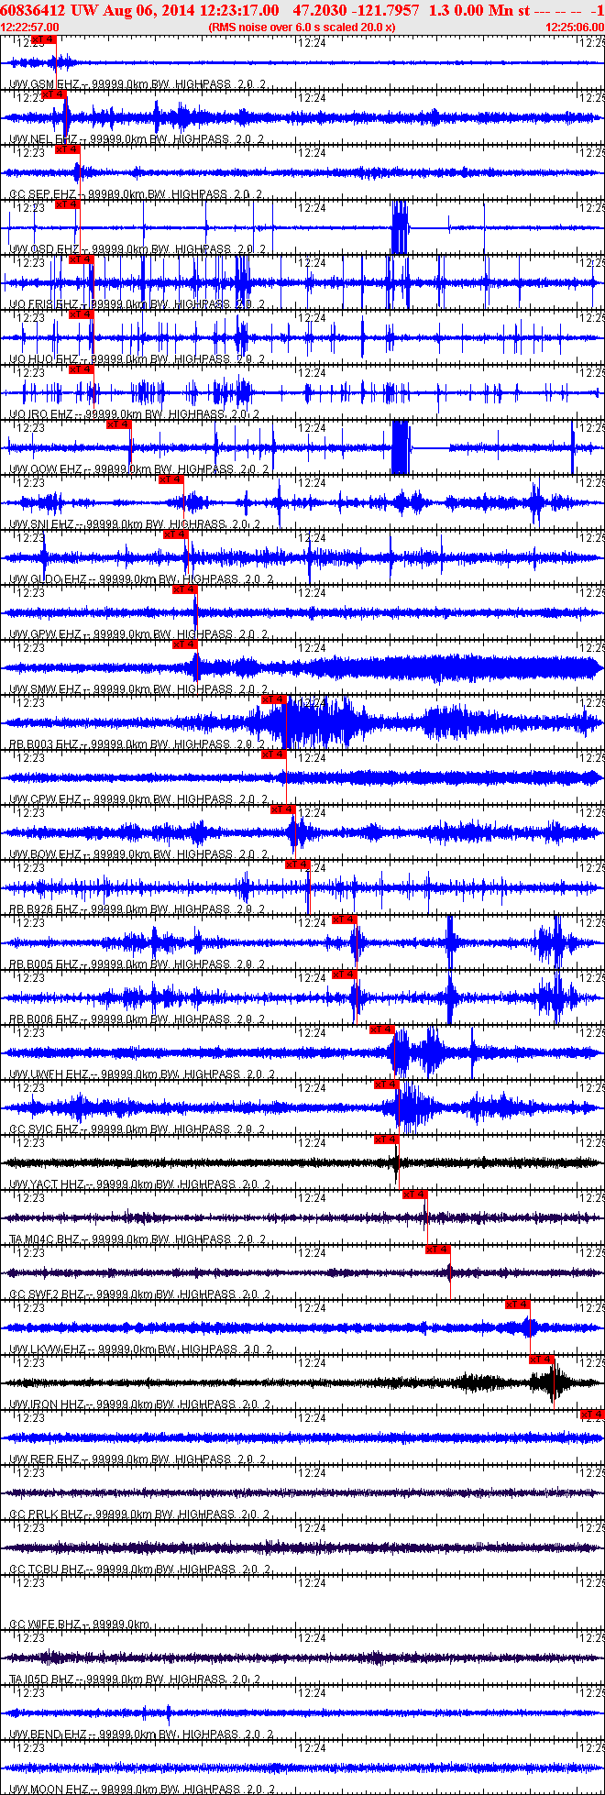Select the pick marker on PB B006 trace

click(345, 975)
